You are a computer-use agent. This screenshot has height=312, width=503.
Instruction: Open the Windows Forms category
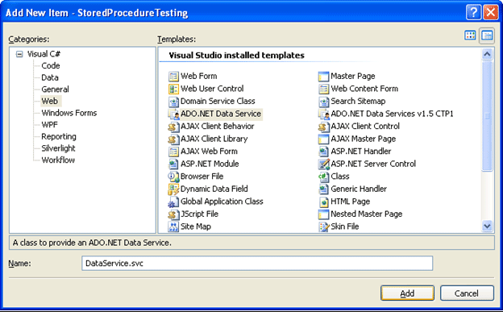pyautogui.click(x=69, y=113)
